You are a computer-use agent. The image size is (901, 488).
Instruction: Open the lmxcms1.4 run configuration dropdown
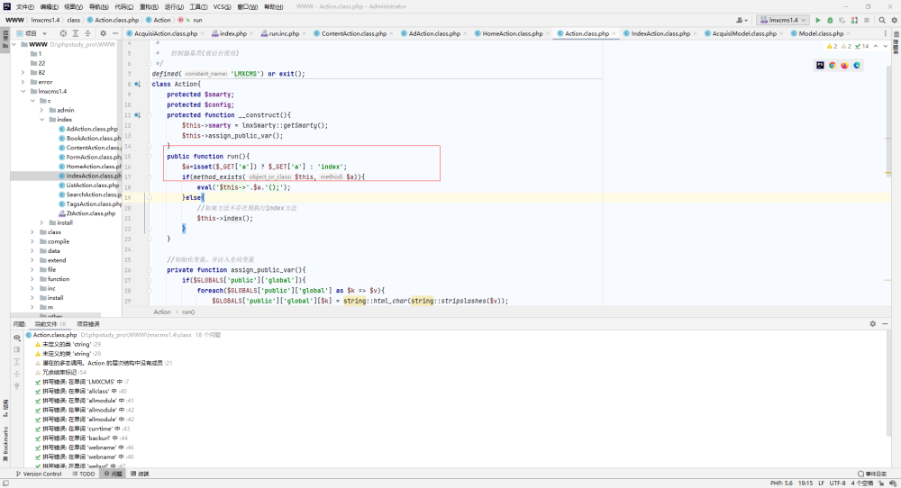pyautogui.click(x=783, y=20)
